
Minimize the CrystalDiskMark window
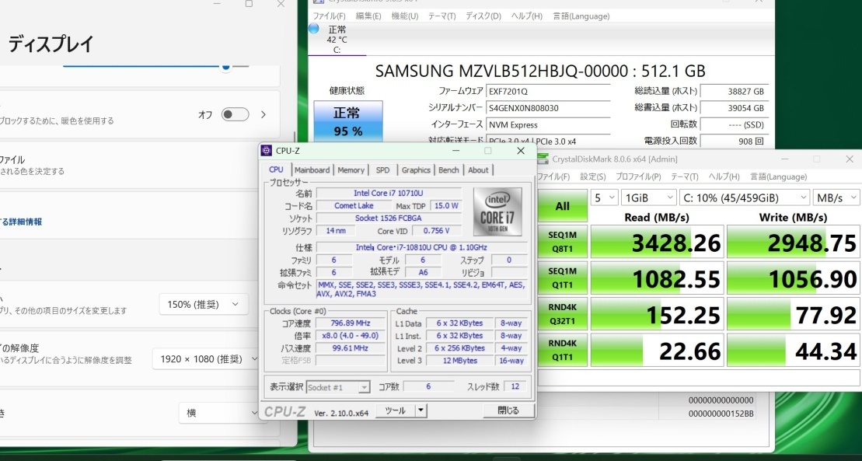785,159
